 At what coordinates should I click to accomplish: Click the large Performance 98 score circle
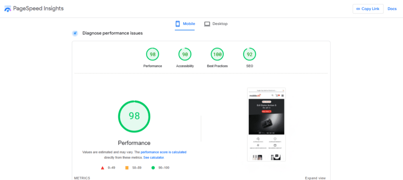(134, 116)
